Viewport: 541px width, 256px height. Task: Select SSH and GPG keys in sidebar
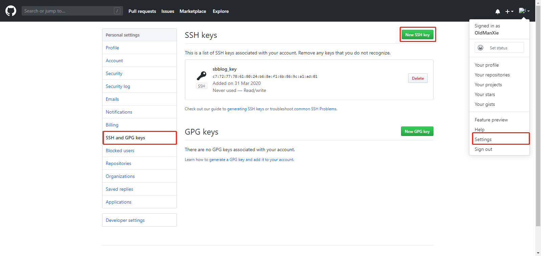[x=139, y=138]
